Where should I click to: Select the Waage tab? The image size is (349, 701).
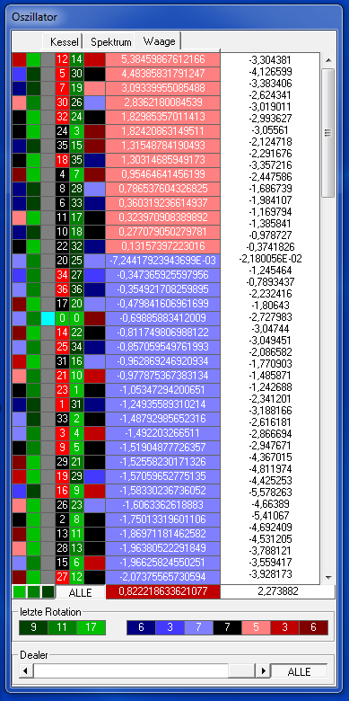(159, 40)
